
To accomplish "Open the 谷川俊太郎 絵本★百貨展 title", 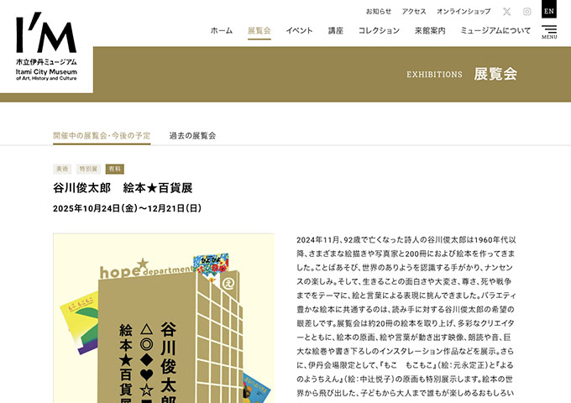I will pyautogui.click(x=123, y=187).
